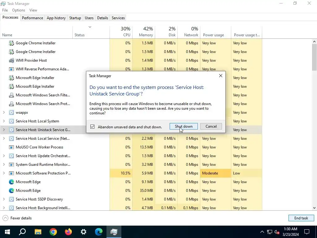This screenshot has width=317, height=238.
Task: Collapse view with Fewer details
Action: [x=17, y=218]
